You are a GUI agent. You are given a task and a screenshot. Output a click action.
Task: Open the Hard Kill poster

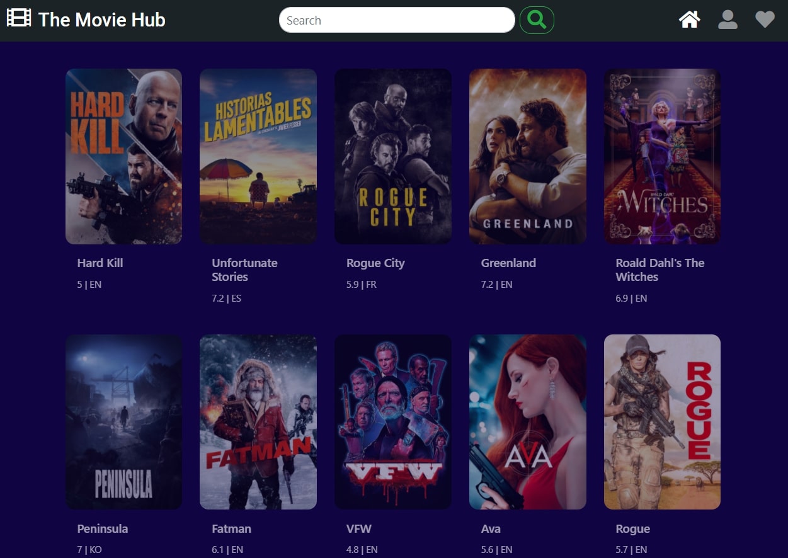[x=124, y=156]
